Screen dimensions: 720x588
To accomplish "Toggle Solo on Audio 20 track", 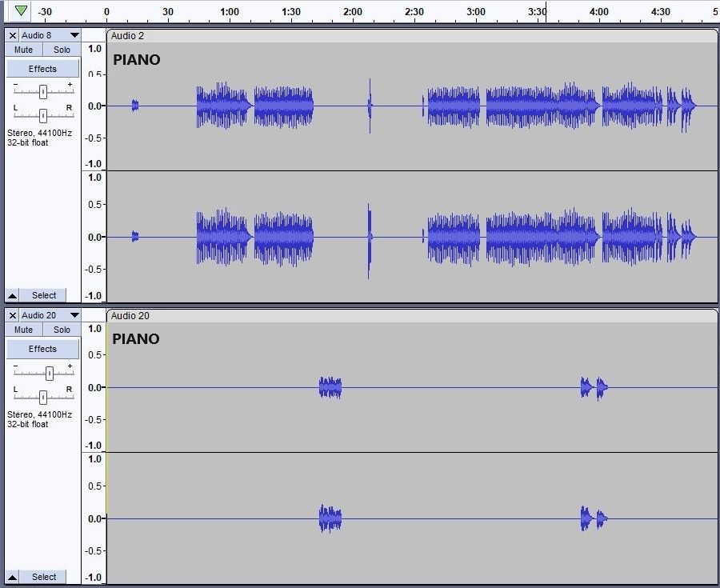I will [62, 330].
